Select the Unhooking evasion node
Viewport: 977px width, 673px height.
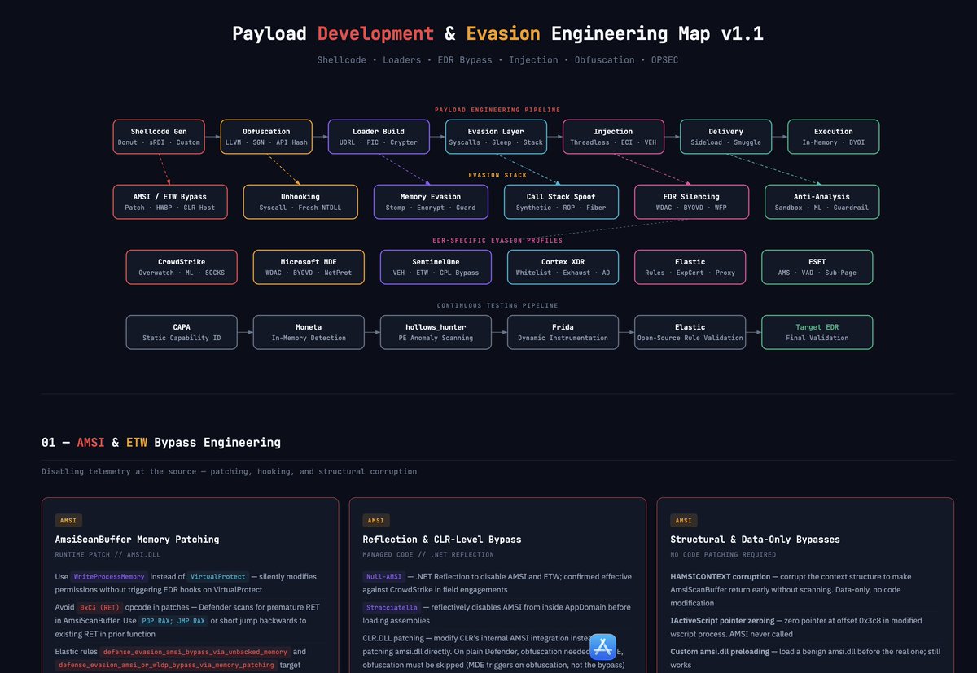pyautogui.click(x=300, y=202)
